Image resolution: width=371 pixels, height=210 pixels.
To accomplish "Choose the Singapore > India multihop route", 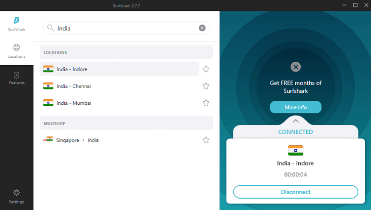I will point(120,140).
